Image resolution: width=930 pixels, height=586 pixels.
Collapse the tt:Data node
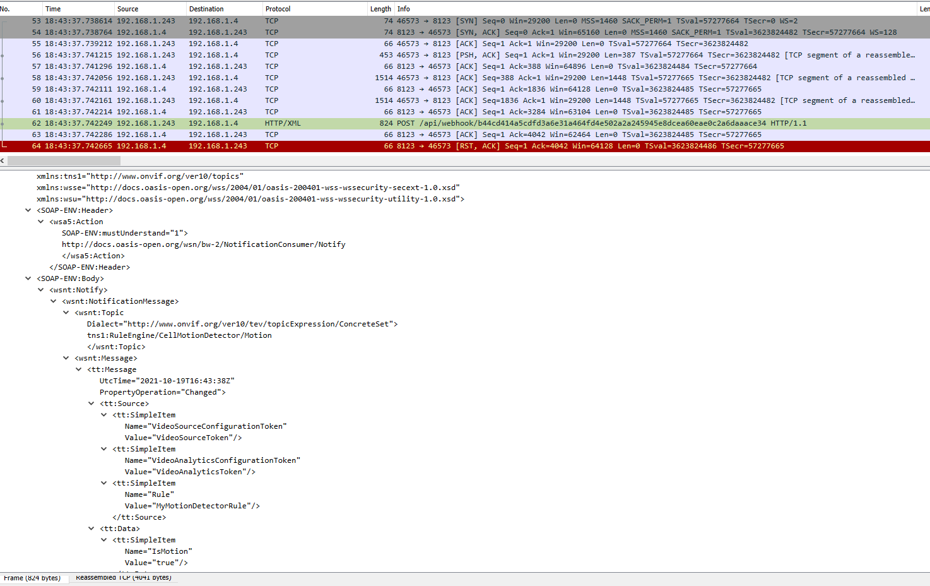pyautogui.click(x=91, y=529)
